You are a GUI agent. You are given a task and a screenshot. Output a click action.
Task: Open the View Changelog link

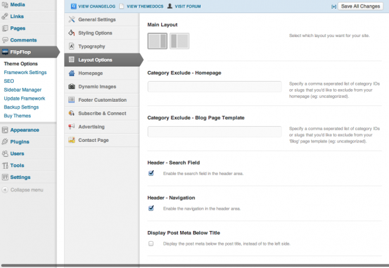pos(97,6)
